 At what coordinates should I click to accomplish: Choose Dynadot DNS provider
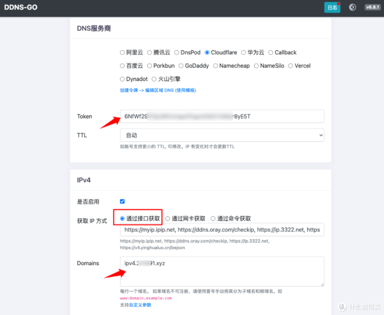(122, 79)
